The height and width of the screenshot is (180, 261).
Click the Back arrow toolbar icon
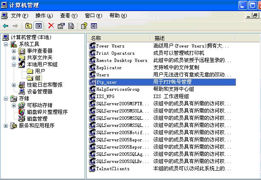[x=6, y=25]
